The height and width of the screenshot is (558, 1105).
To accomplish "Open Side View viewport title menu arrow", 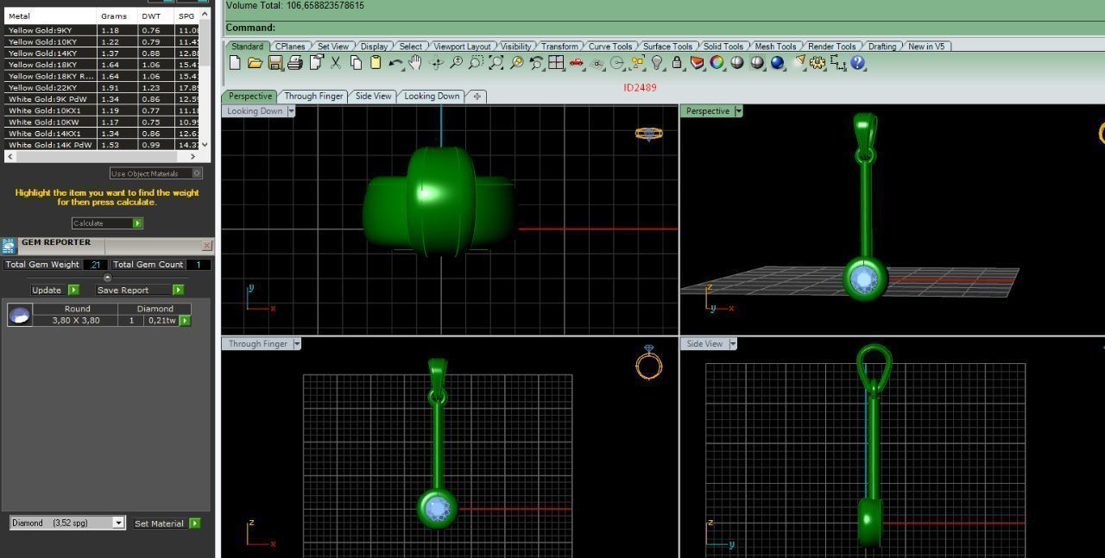I will pyautogui.click(x=733, y=344).
